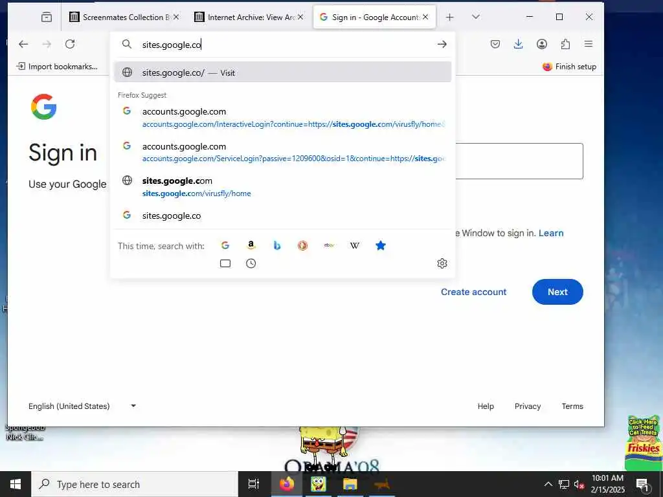Search with eBay one-off icon

(x=329, y=245)
